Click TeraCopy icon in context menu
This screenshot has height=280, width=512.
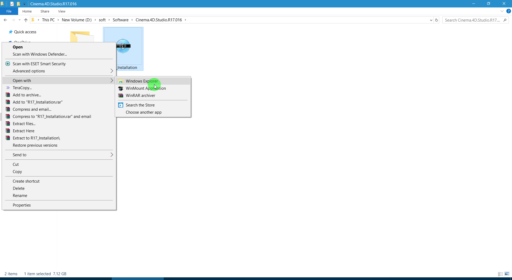(8, 88)
